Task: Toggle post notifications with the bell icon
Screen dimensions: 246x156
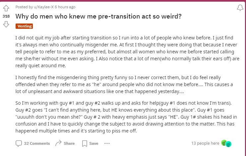Action: (x=240, y=8)
